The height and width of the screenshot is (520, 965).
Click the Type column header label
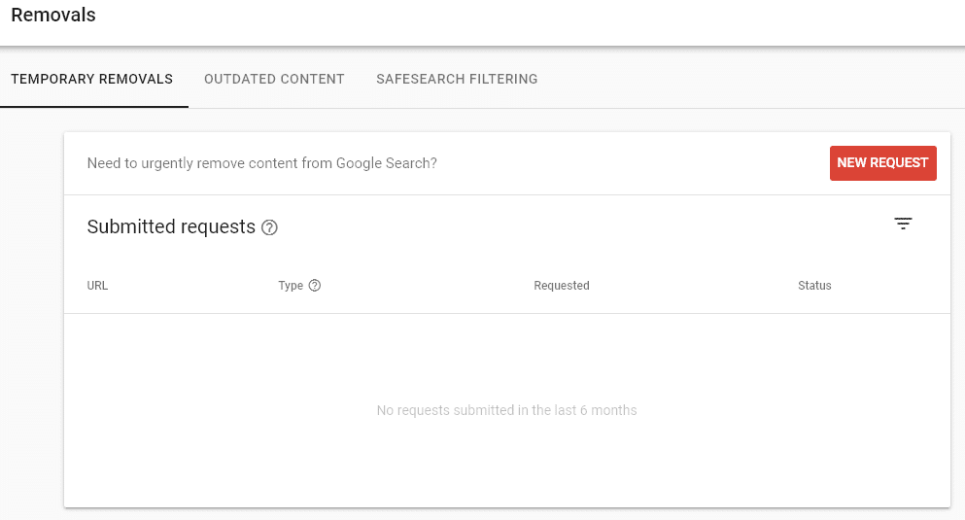[291, 286]
